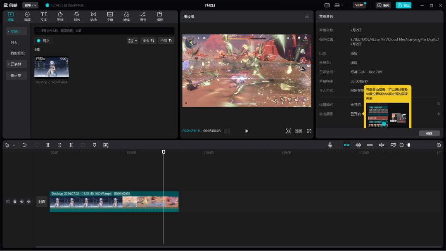Screen dimensions: 446x251
Task: Expand the 云素材 sidebar section
Action: point(17,64)
